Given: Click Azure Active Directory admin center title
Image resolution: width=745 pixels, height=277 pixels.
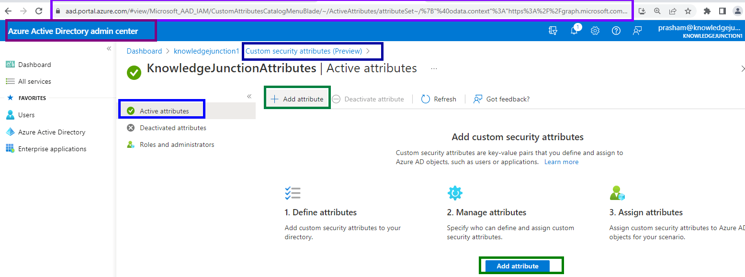Looking at the screenshot, I should [x=73, y=31].
